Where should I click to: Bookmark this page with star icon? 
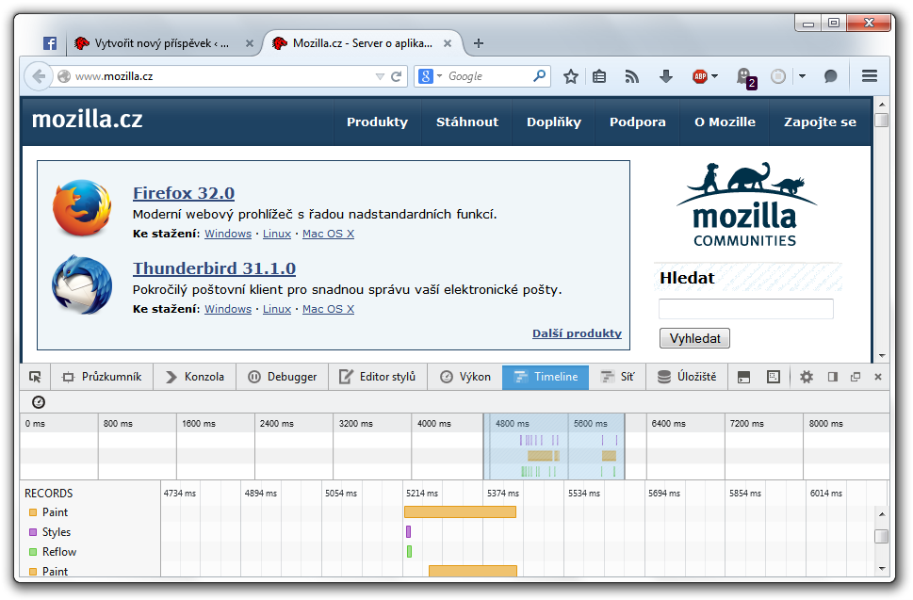[x=571, y=76]
